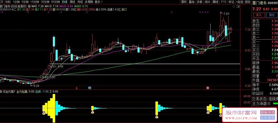Viewport: 278px width, 123px height.
Task: Switch to the 5分钟 period
Action: [25, 2]
